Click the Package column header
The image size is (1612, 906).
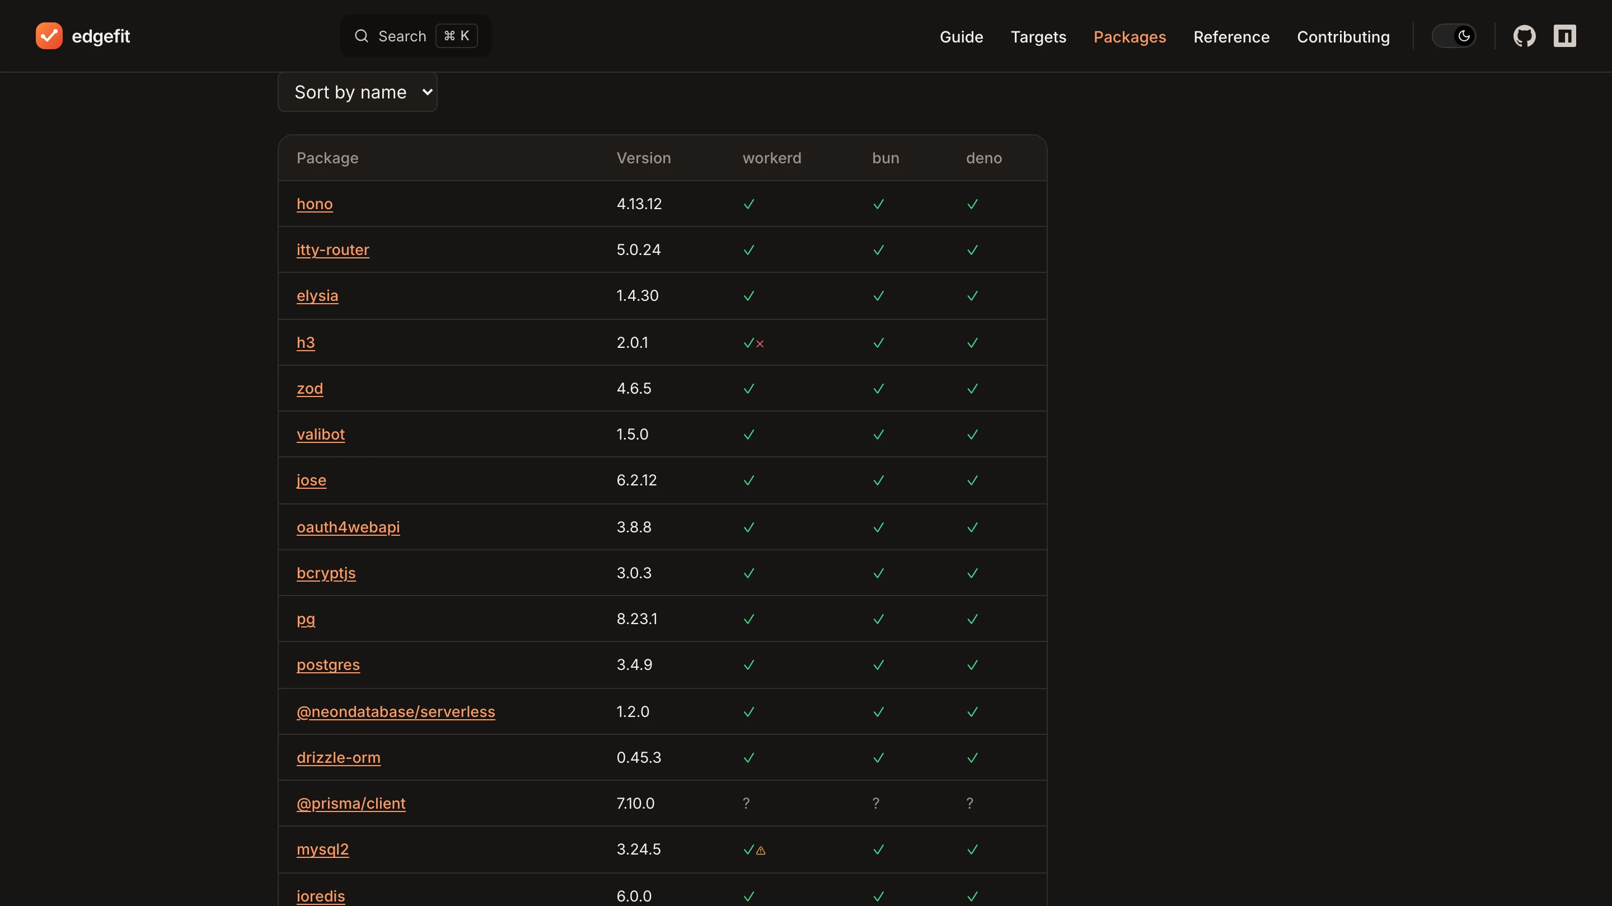[x=327, y=158]
